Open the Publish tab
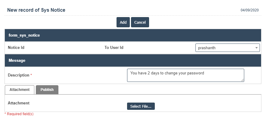This screenshot has width=265, height=120. click(x=47, y=90)
